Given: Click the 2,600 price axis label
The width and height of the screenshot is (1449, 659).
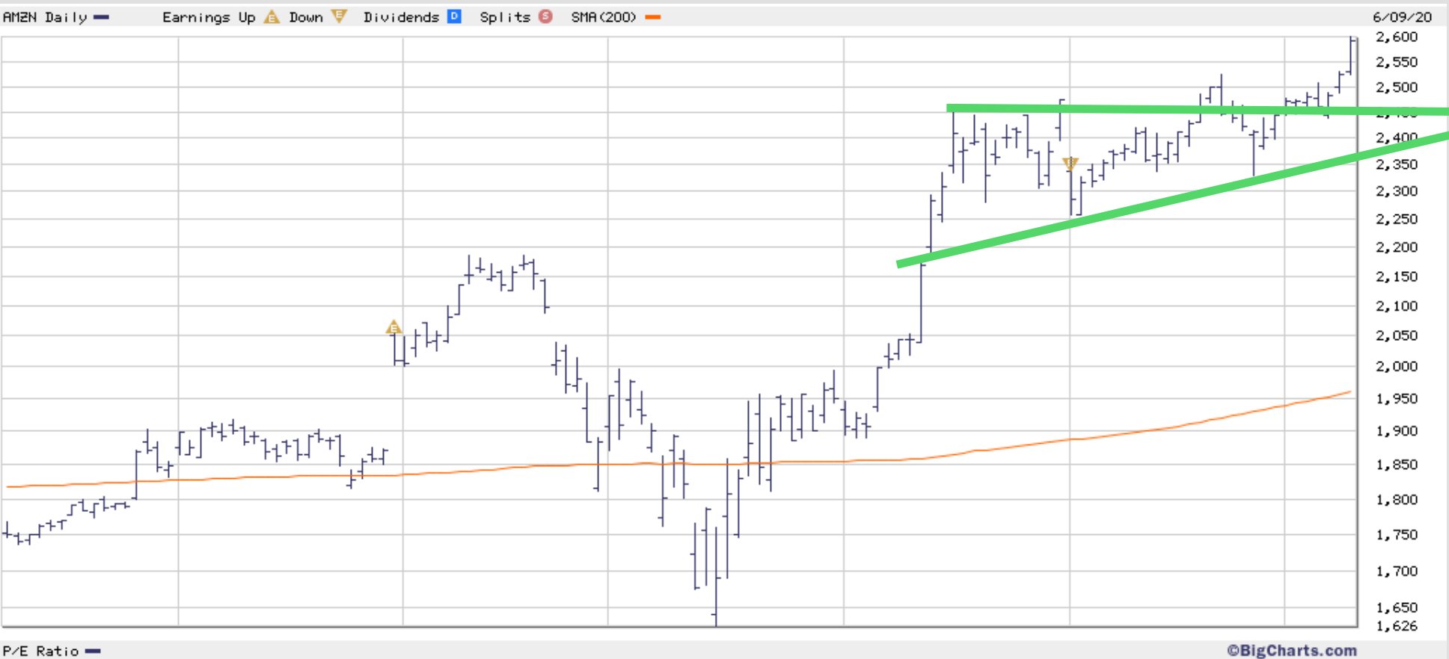Looking at the screenshot, I should pos(1397,37).
